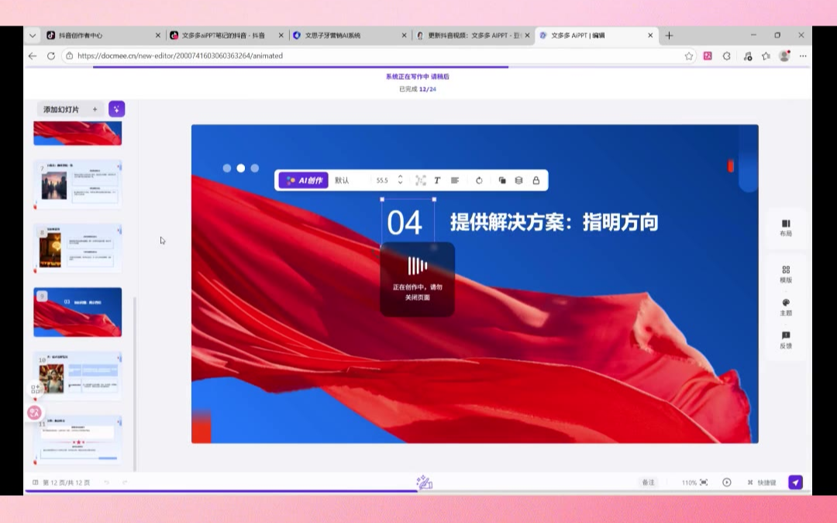Select slide 8 thumbnail

click(78, 248)
